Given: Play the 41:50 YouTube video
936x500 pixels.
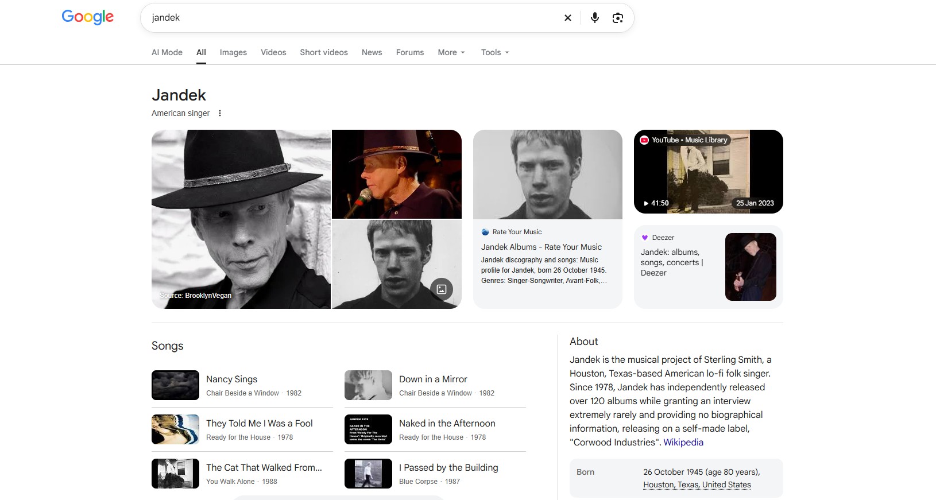Looking at the screenshot, I should click(x=708, y=172).
